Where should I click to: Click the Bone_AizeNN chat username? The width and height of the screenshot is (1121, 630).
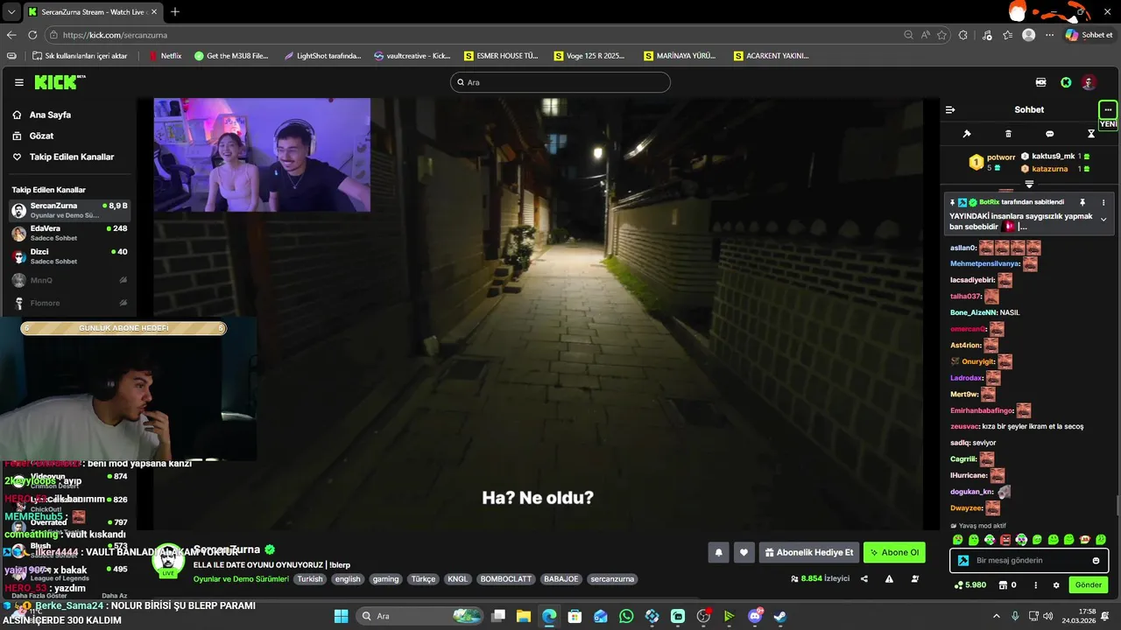(972, 312)
